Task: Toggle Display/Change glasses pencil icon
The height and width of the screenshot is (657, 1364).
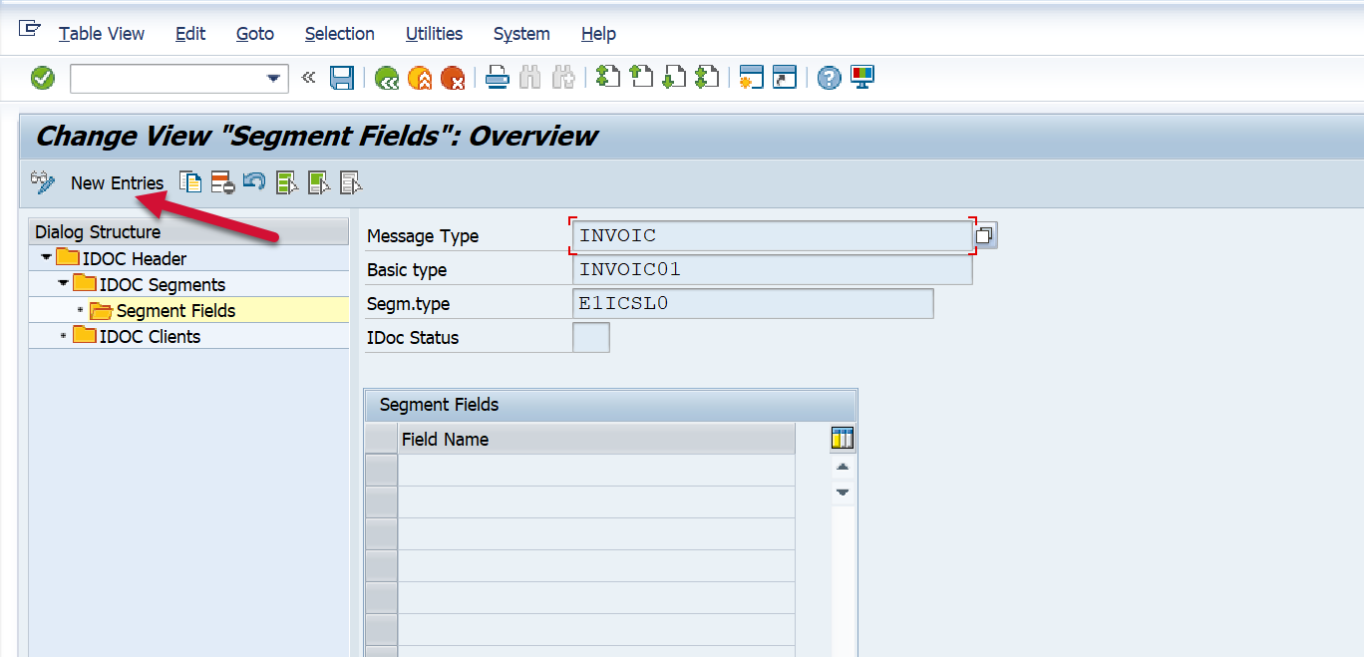Action: click(43, 182)
